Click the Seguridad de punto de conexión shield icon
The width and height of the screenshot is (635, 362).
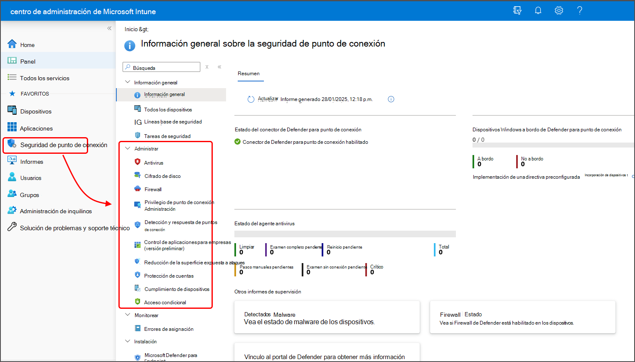pyautogui.click(x=12, y=144)
